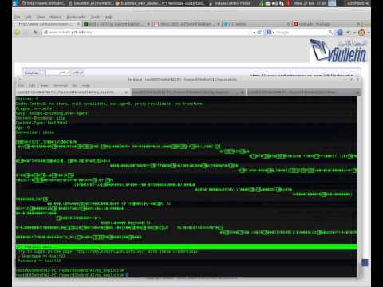
Task: Select the second terminal tab
Action: (x=188, y=92)
